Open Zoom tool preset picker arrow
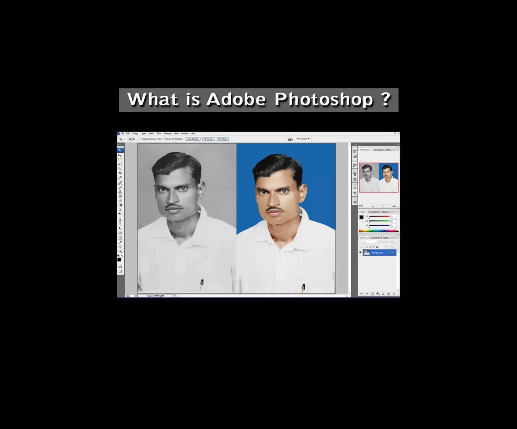 tap(125, 139)
